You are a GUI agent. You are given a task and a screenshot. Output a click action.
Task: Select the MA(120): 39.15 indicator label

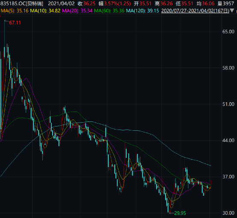[142, 11]
